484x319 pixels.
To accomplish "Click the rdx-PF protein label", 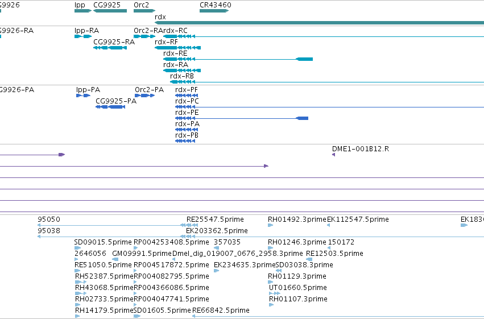I will point(187,90).
